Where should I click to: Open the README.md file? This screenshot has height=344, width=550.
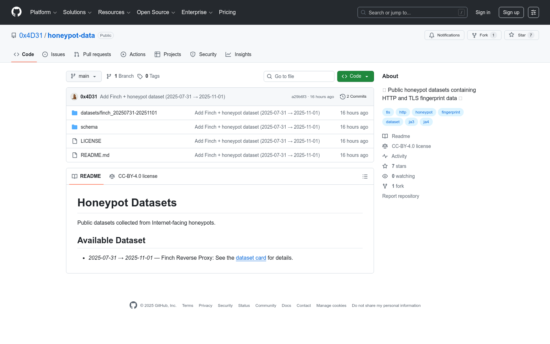pos(95,155)
